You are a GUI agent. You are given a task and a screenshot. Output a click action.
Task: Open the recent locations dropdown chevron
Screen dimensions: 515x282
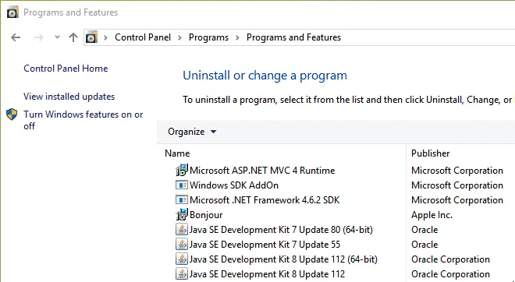click(57, 37)
